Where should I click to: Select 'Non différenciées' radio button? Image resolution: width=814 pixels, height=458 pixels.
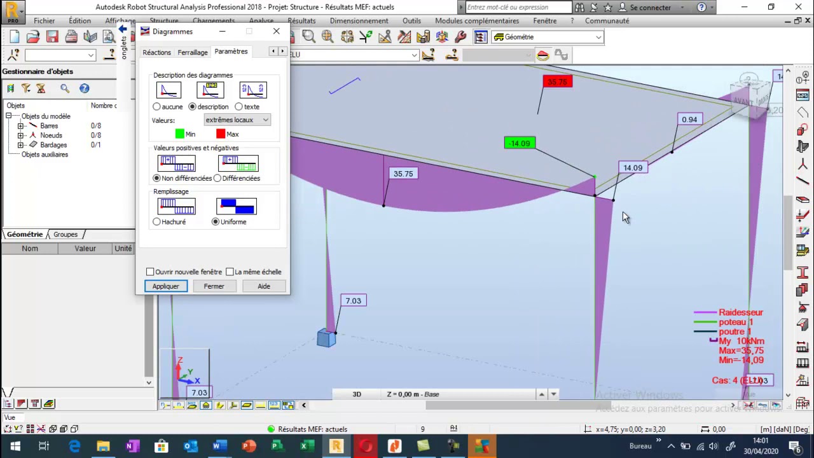click(157, 178)
